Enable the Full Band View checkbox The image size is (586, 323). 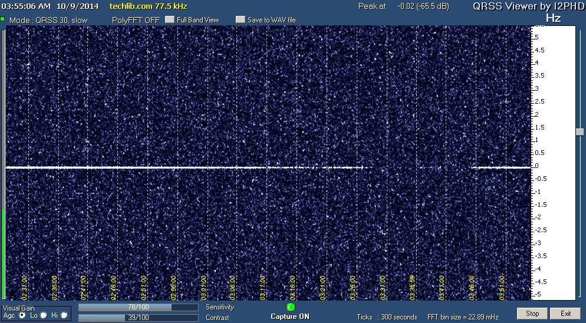(x=170, y=19)
